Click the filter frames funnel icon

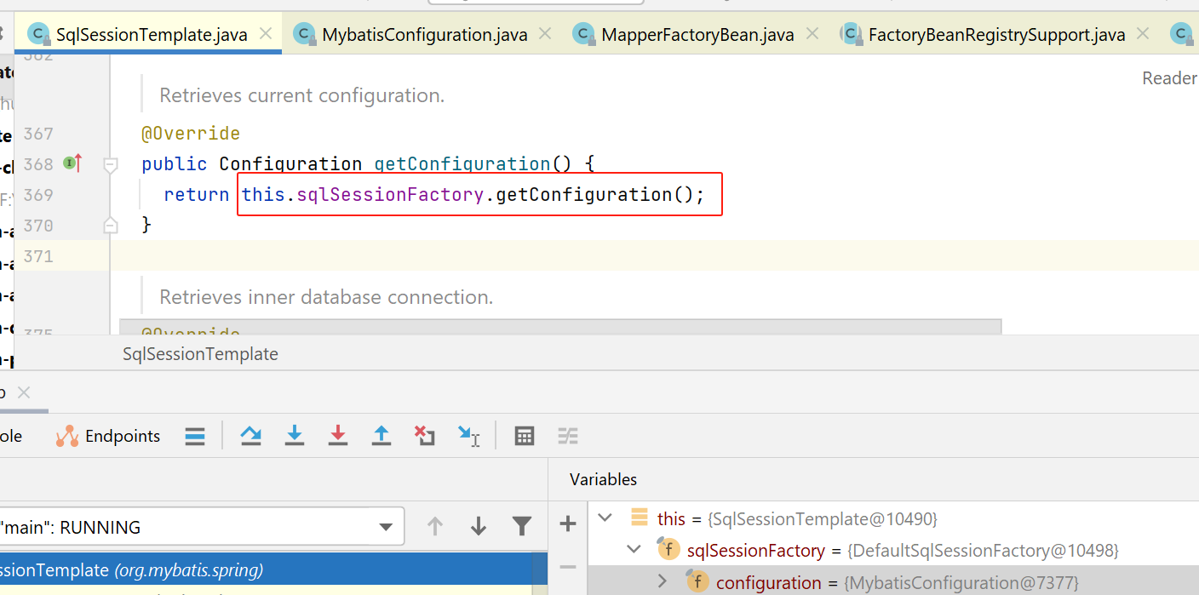coord(522,526)
